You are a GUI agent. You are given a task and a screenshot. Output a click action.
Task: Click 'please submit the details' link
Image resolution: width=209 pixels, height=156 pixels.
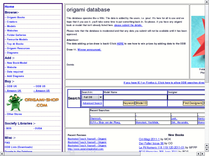pos(128,25)
